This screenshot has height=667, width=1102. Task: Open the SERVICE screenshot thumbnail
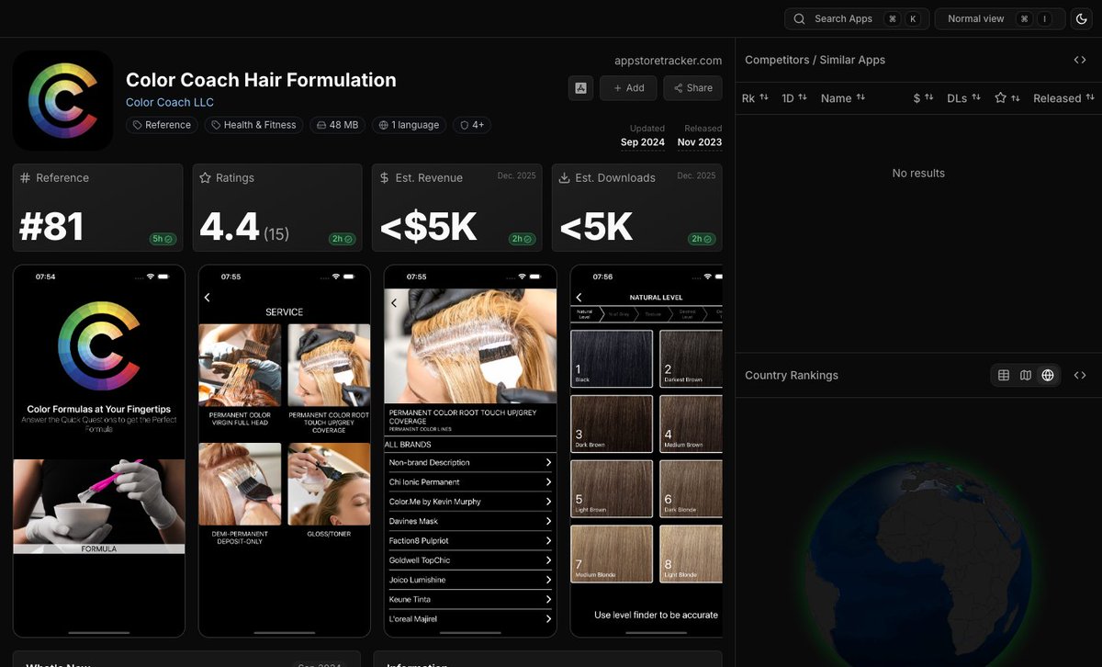285,451
